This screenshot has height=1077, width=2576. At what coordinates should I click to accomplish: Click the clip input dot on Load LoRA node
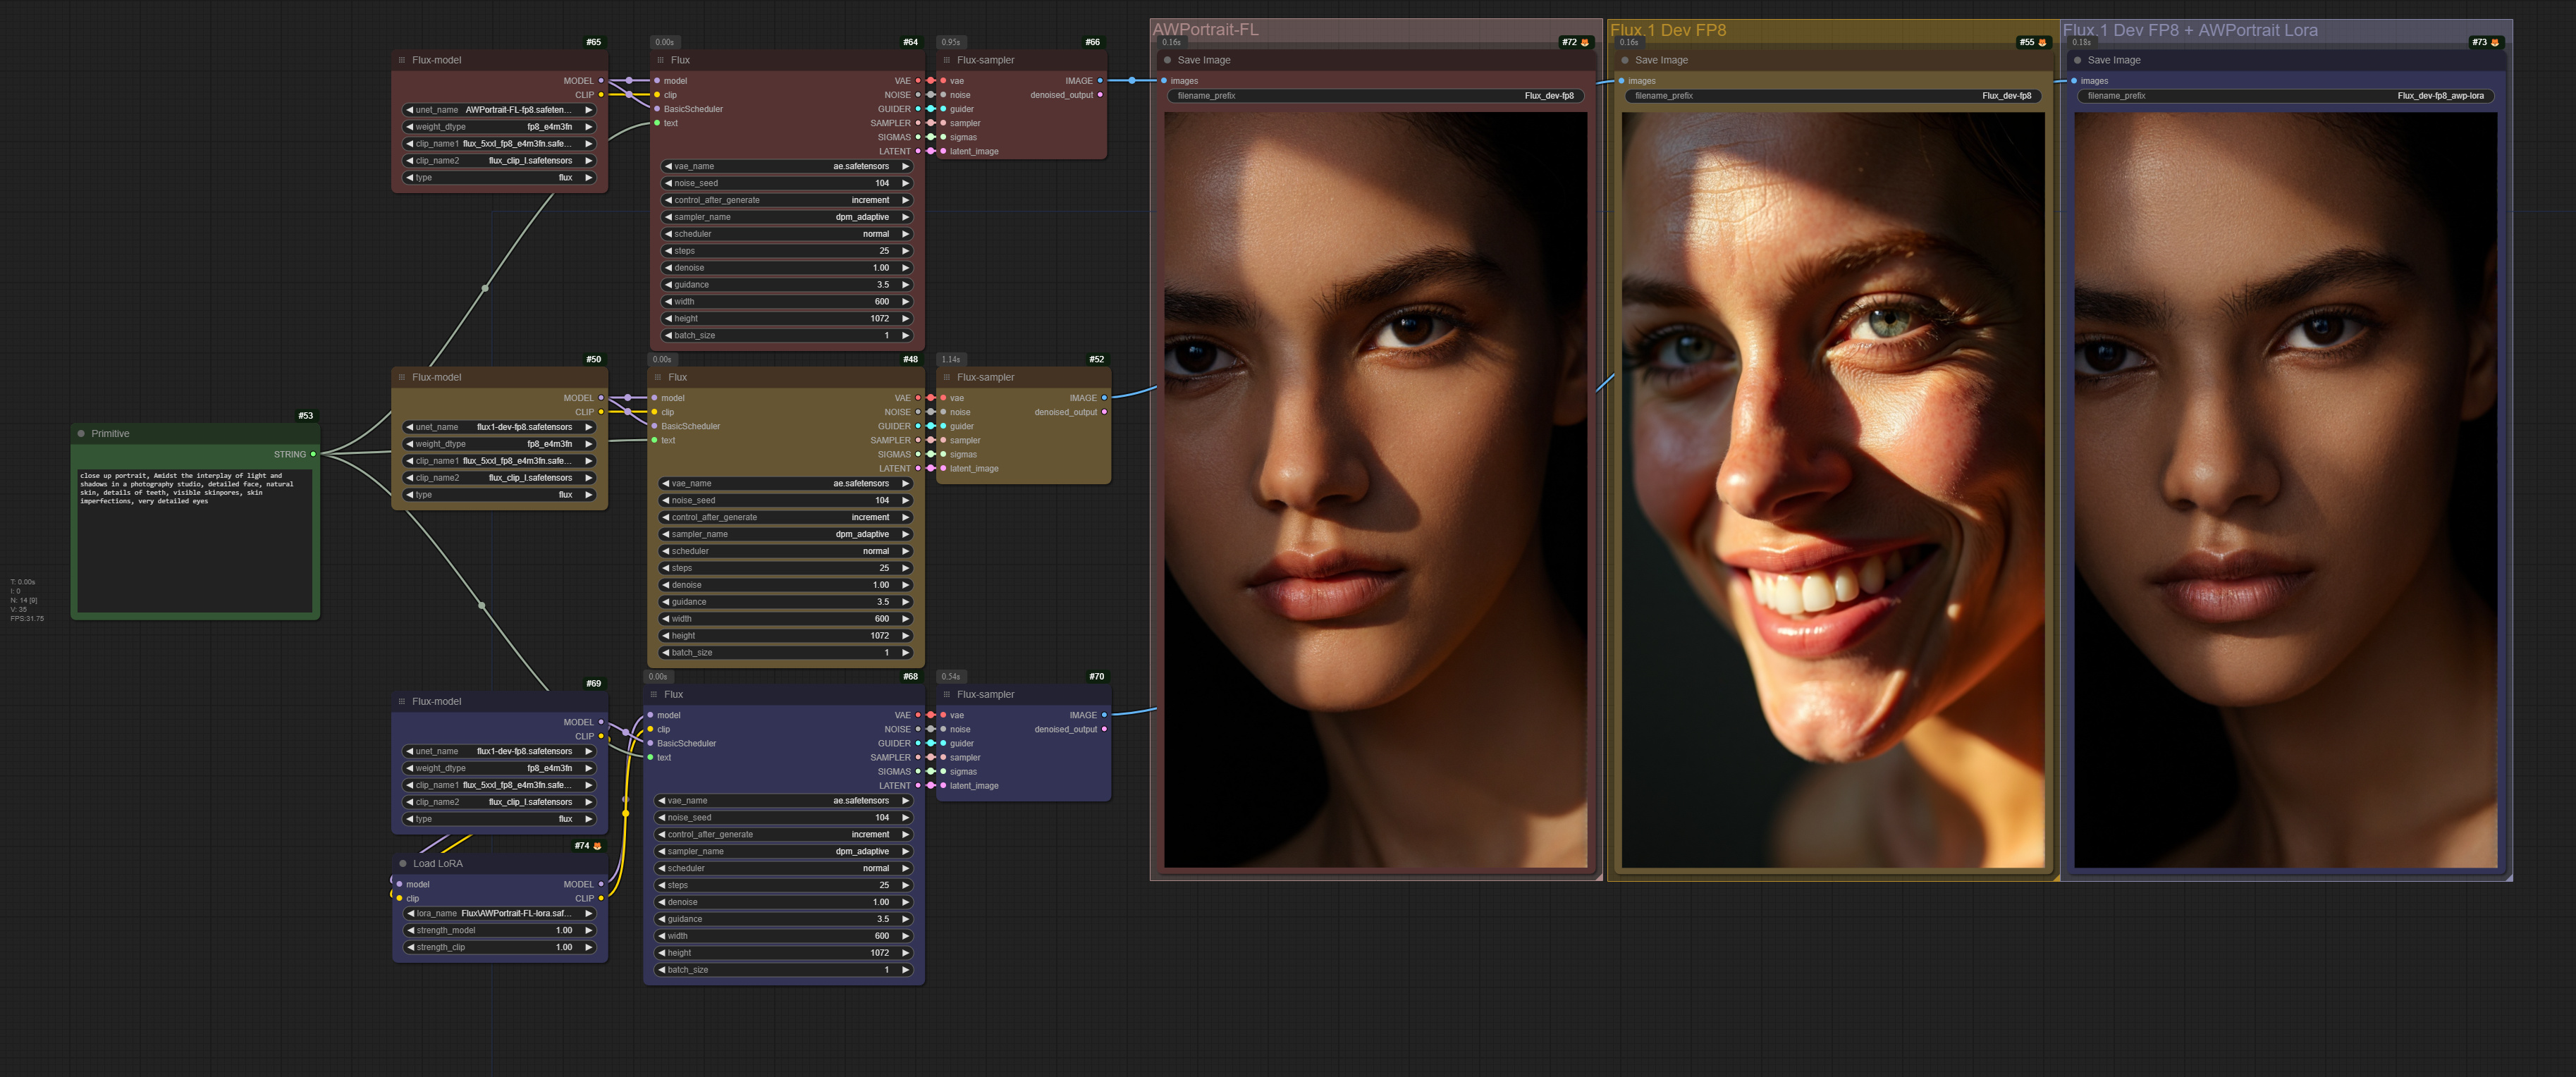pyautogui.click(x=400, y=898)
